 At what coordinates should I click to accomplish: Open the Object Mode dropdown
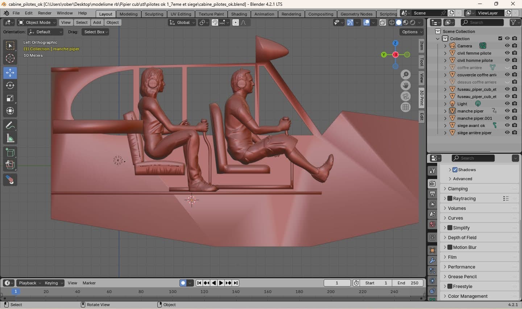pos(37,22)
